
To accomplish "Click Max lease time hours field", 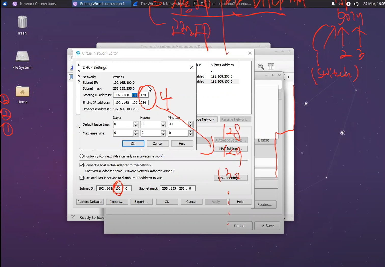I will click(x=150, y=133).
